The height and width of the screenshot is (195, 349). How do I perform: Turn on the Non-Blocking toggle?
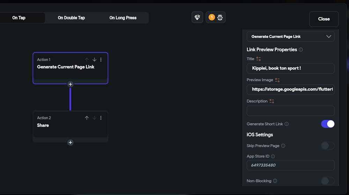(327, 181)
